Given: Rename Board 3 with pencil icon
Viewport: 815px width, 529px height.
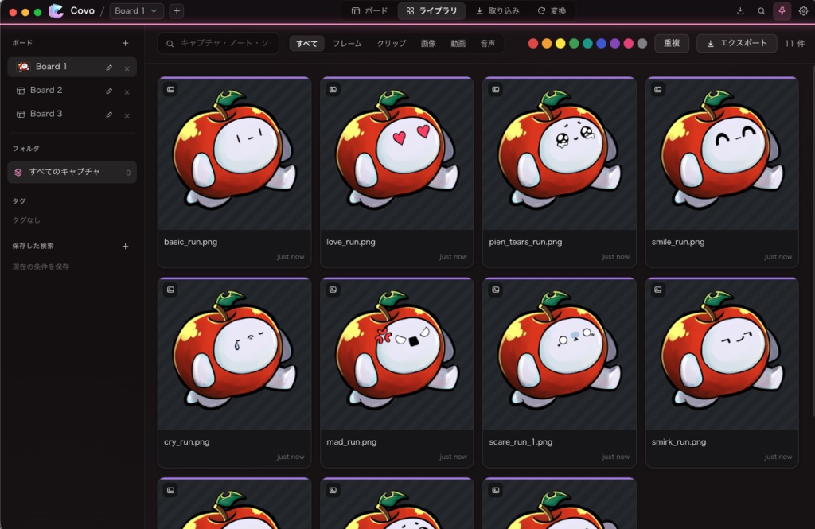Looking at the screenshot, I should point(109,115).
